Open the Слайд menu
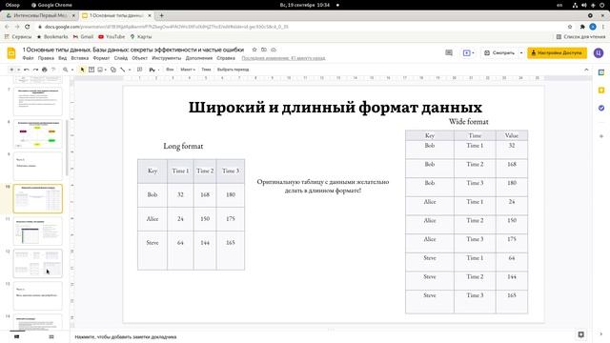This screenshot has width=610, height=343. click(121, 58)
